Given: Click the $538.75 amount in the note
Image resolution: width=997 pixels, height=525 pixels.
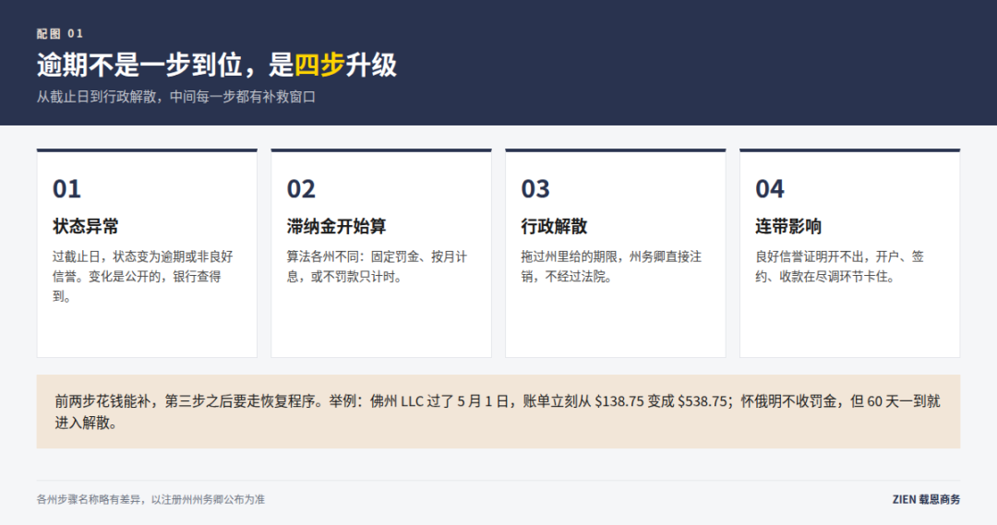Looking at the screenshot, I should coord(703,401).
